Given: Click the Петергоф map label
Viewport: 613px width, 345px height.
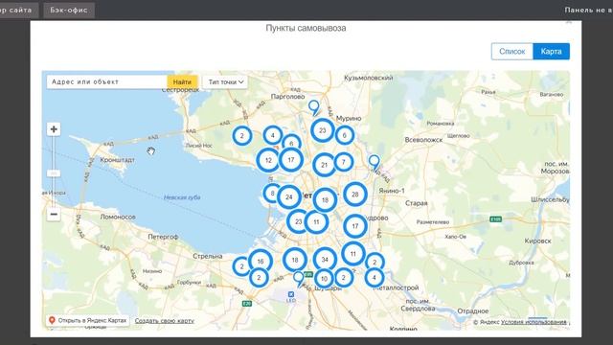Looking at the screenshot, I should coord(163,237).
